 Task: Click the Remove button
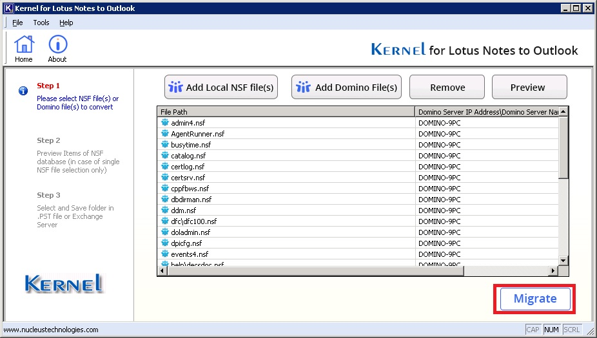(x=447, y=87)
